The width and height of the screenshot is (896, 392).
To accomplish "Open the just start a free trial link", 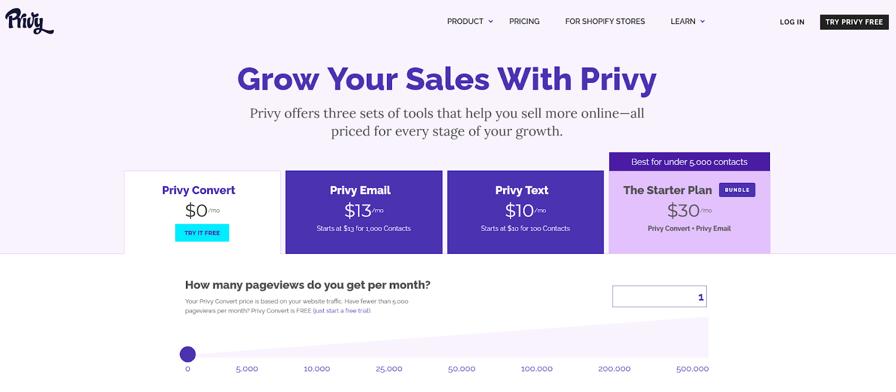I will point(342,311).
